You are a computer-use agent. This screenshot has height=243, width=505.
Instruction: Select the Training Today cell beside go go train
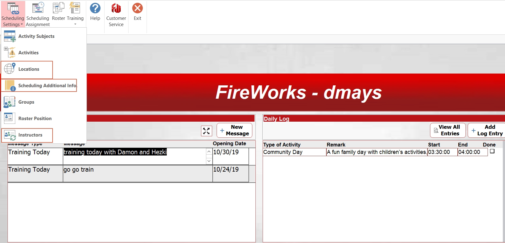pyautogui.click(x=35, y=173)
